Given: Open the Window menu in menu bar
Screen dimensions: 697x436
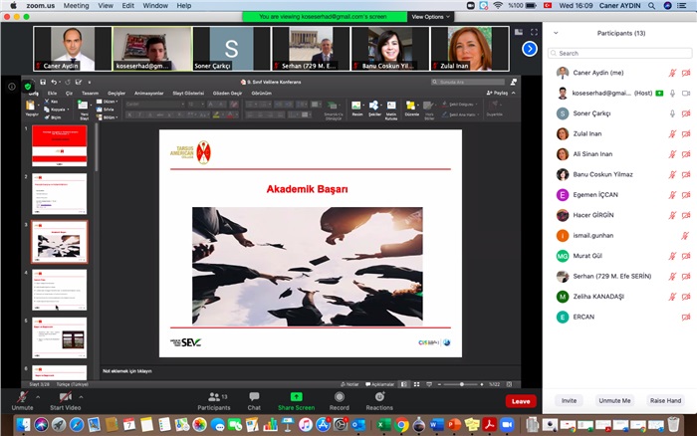Looking at the screenshot, I should 155,6.
